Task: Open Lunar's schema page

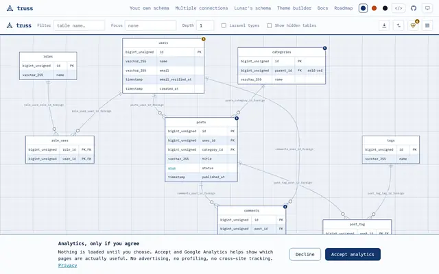Action: click(252, 8)
